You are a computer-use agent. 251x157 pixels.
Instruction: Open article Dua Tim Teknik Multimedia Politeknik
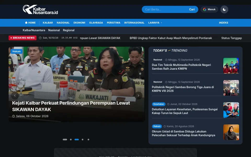pyautogui.click(x=181, y=67)
